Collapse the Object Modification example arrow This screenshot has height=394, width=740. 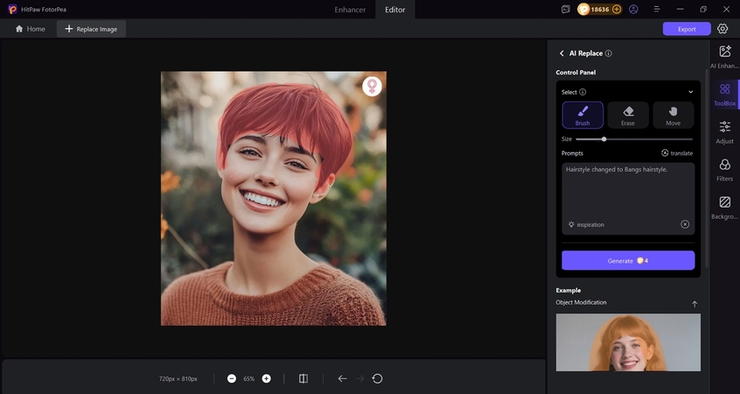[x=695, y=304]
